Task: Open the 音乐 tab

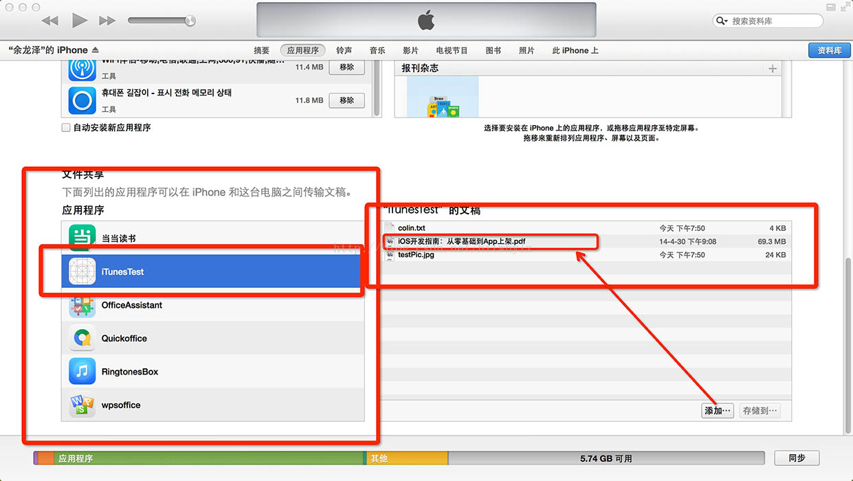Action: (x=377, y=50)
